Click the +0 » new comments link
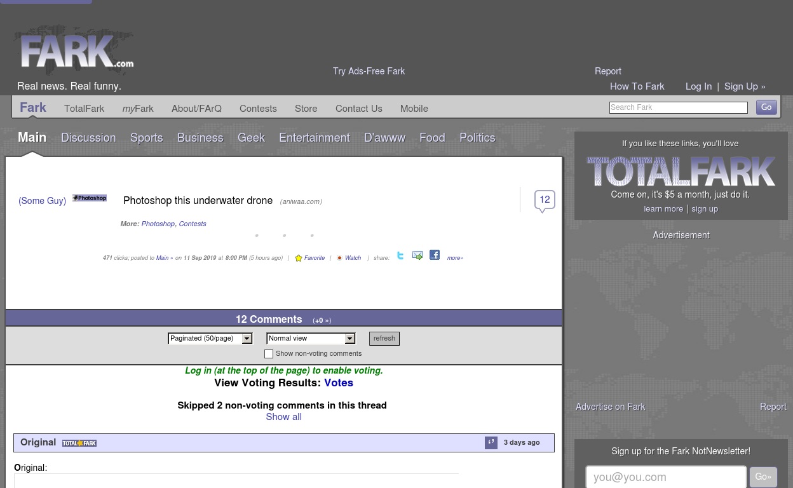This screenshot has width=793, height=488. tap(322, 321)
